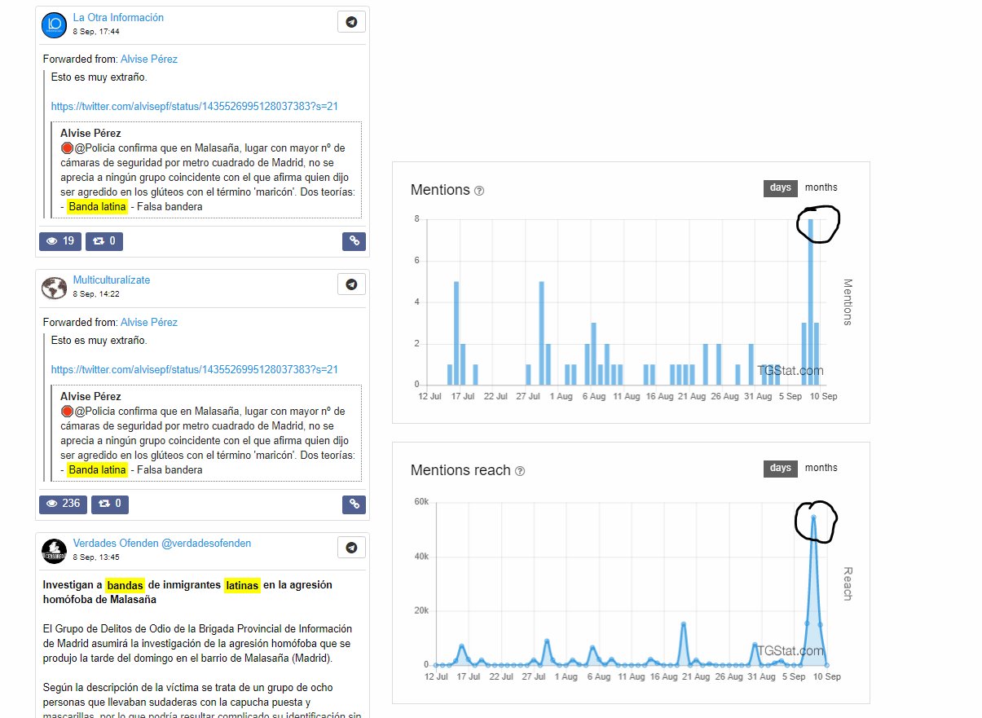
Task: Open Multiculturalízate post in Telegram
Action: pyautogui.click(x=351, y=284)
